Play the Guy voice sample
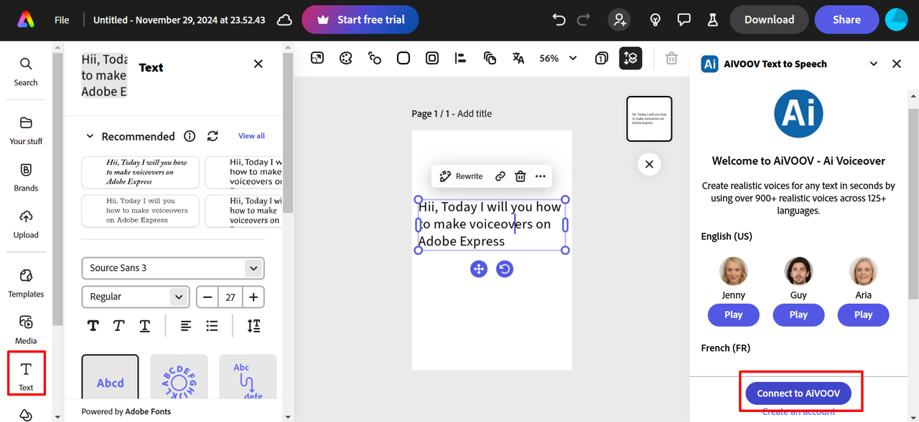This screenshot has width=919, height=422. click(798, 315)
